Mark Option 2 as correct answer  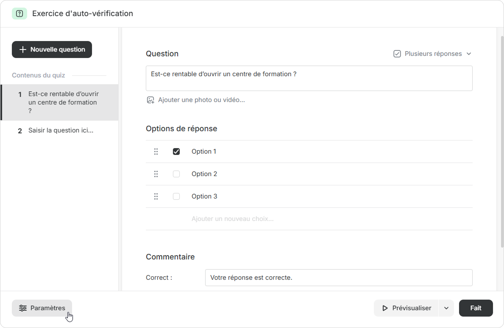tap(176, 174)
